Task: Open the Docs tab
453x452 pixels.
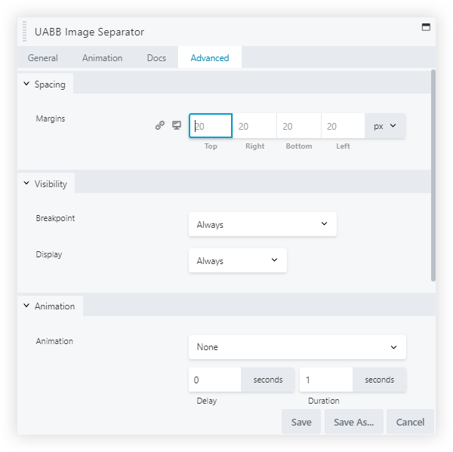Action: click(156, 58)
